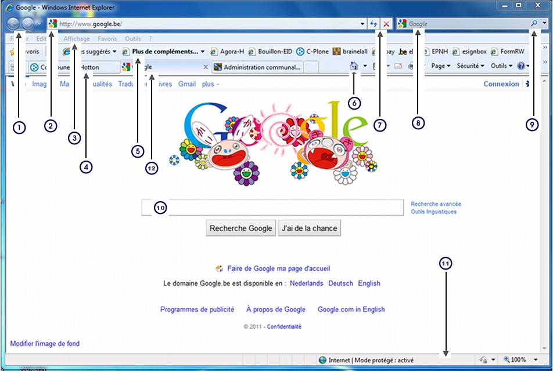Open the Help question mark icon
The height and width of the screenshot is (371, 553).
(x=521, y=66)
